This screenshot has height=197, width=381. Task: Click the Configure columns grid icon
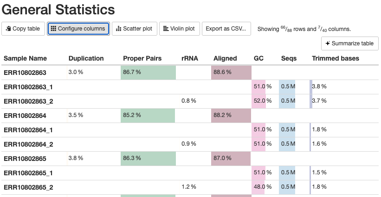[x=53, y=29]
